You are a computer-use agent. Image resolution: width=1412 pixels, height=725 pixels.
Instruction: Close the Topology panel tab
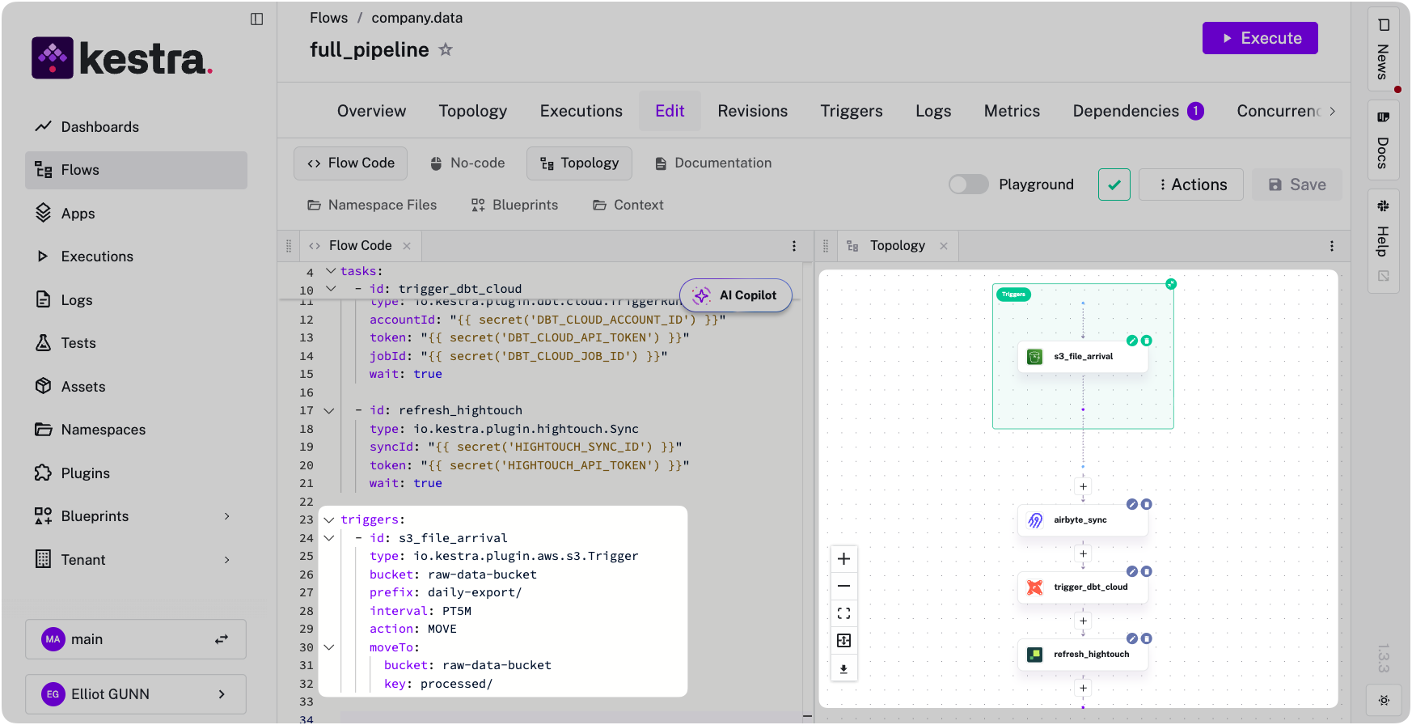pyautogui.click(x=944, y=246)
